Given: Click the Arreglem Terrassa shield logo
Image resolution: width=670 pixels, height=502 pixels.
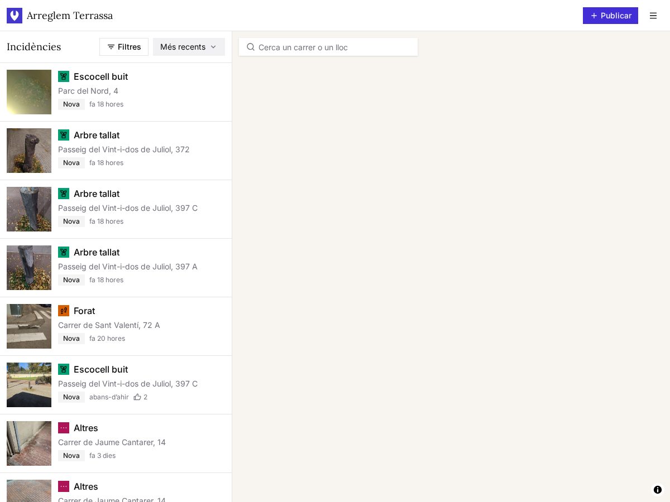Looking at the screenshot, I should [x=15, y=16].
